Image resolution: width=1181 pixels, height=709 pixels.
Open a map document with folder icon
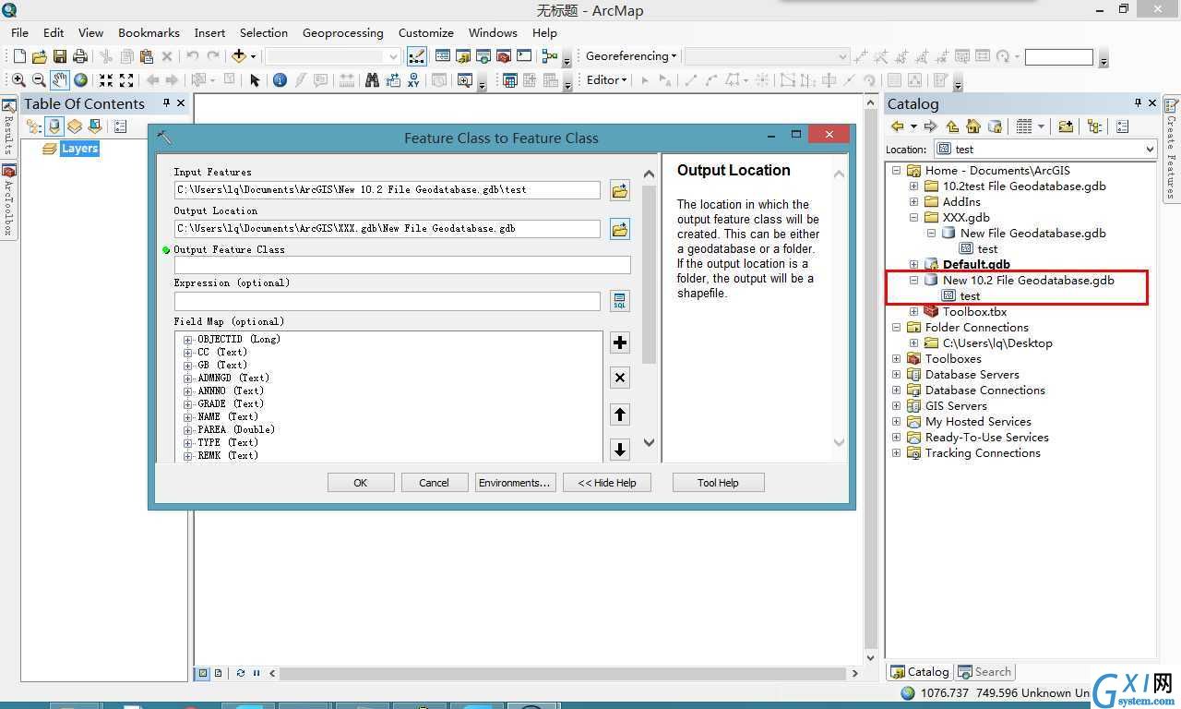coord(39,56)
